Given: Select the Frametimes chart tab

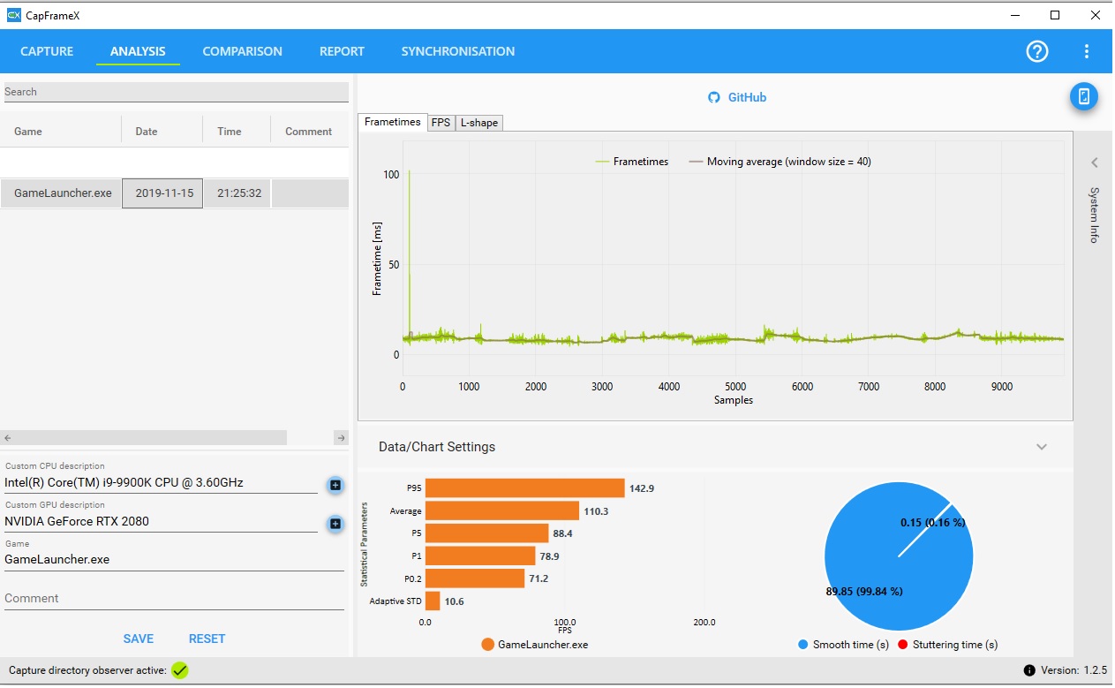Looking at the screenshot, I should pos(393,123).
